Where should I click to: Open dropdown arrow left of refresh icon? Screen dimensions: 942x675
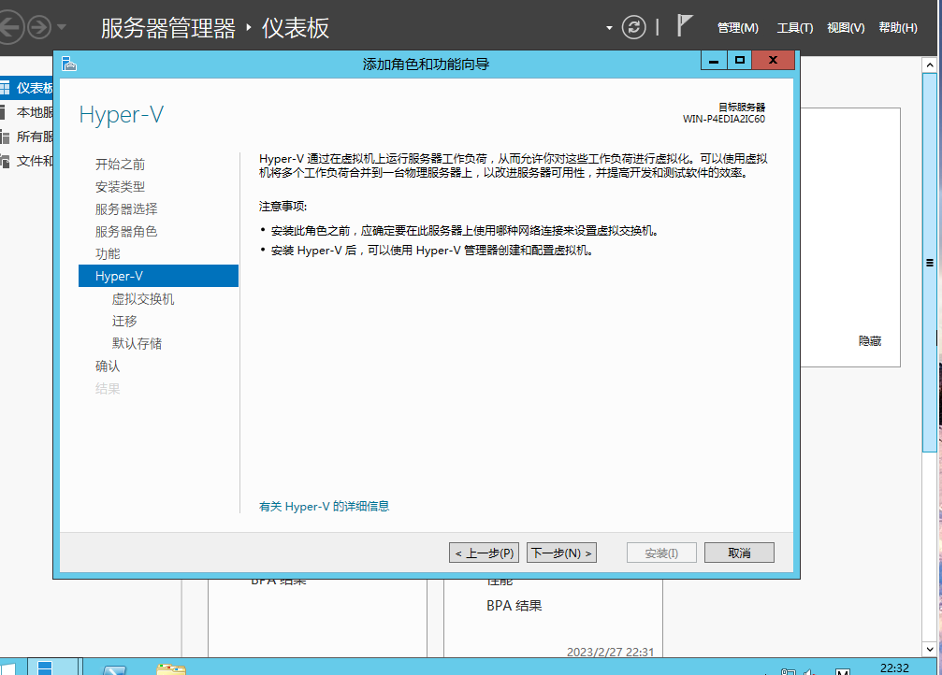(x=609, y=28)
